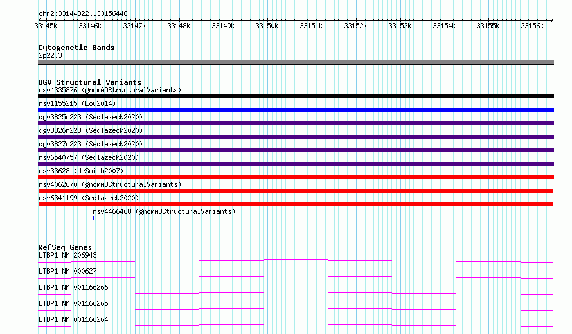Click the RefSeq Genes track title
This screenshot has width=572, height=334.
[65, 247]
